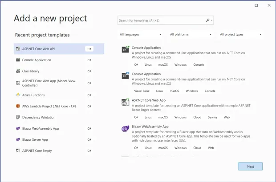Choose ASP.NET Core Web App title in results
The width and height of the screenshot is (276, 182).
point(149,100)
